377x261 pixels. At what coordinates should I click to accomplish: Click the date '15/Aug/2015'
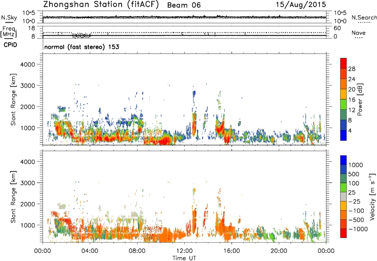tap(301, 5)
